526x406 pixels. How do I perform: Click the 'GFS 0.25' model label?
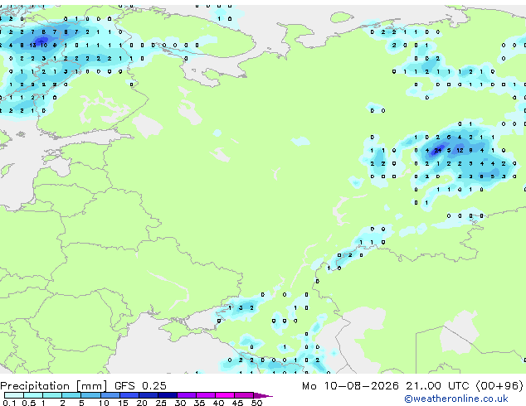[x=140, y=386]
